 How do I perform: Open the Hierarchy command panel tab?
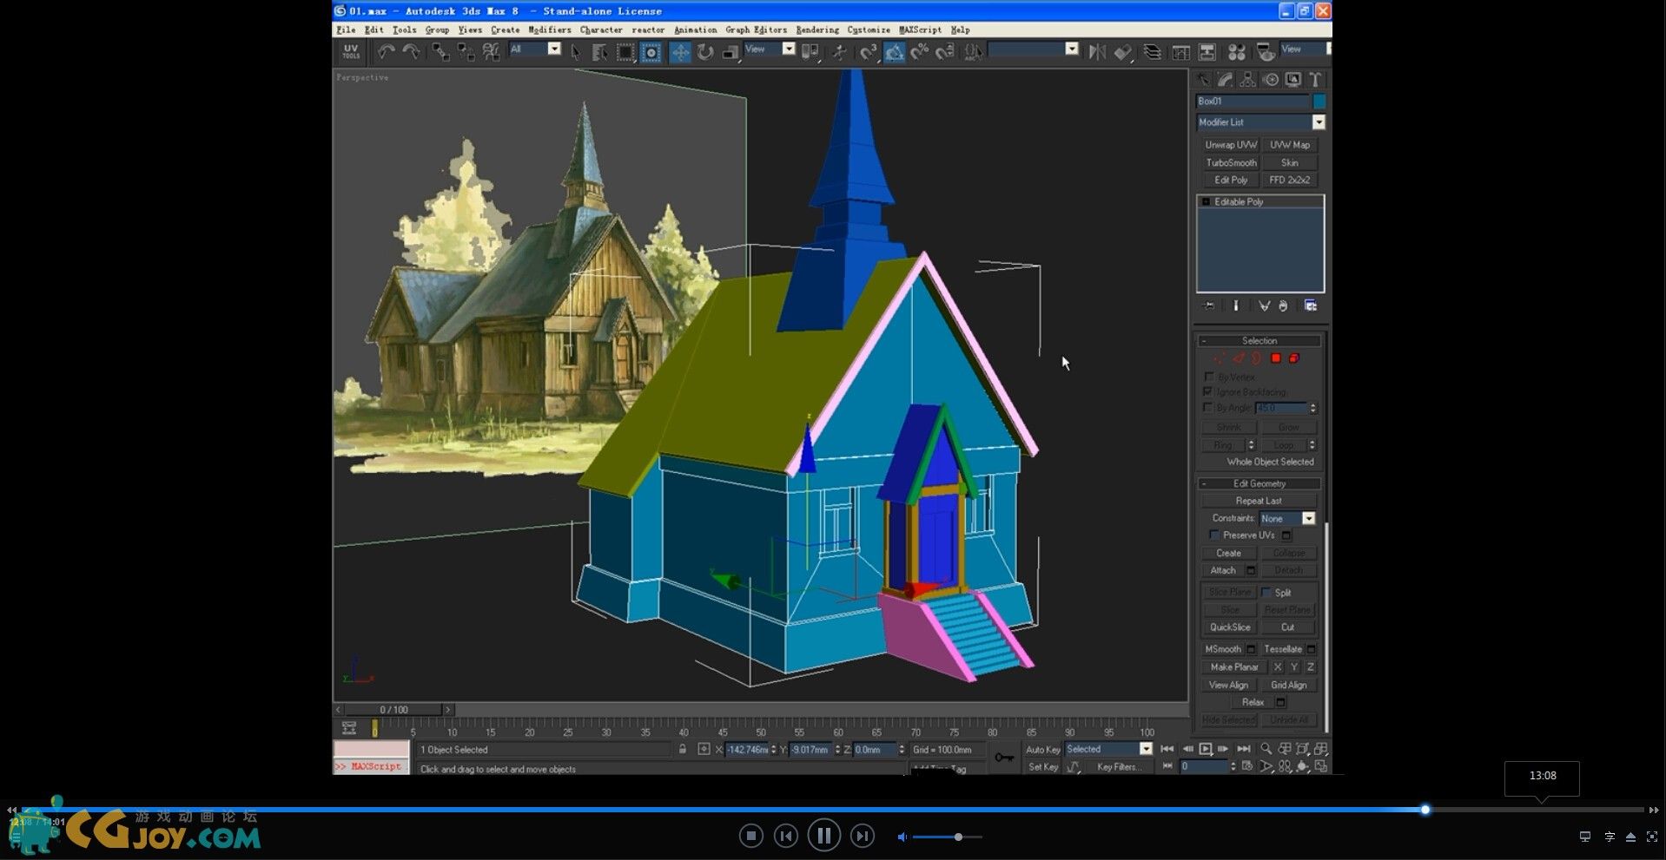coord(1248,80)
